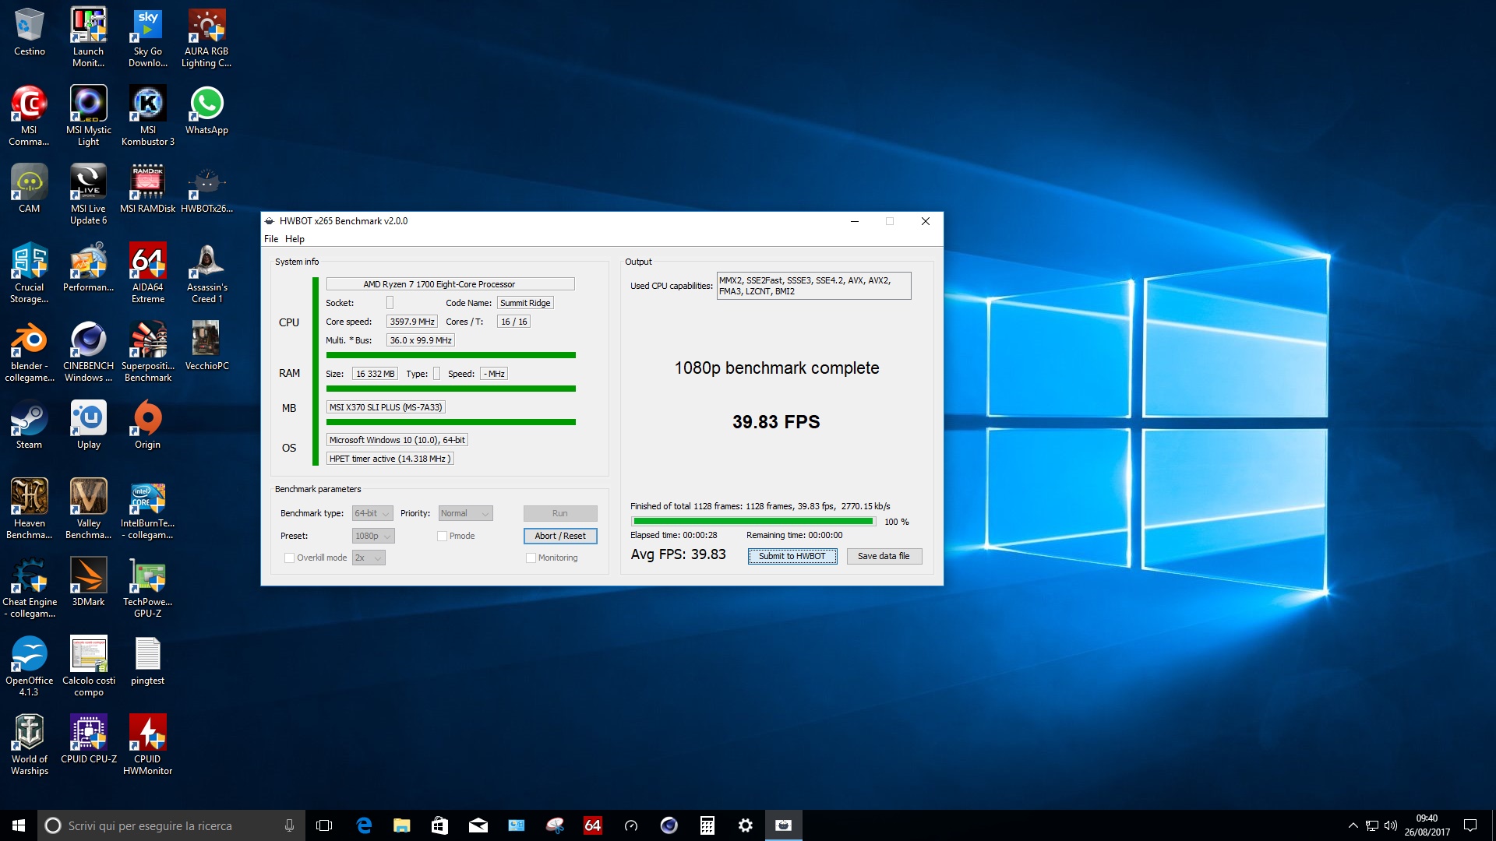1496x841 pixels.
Task: Click AIDA64 icon in the taskbar
Action: (x=593, y=825)
